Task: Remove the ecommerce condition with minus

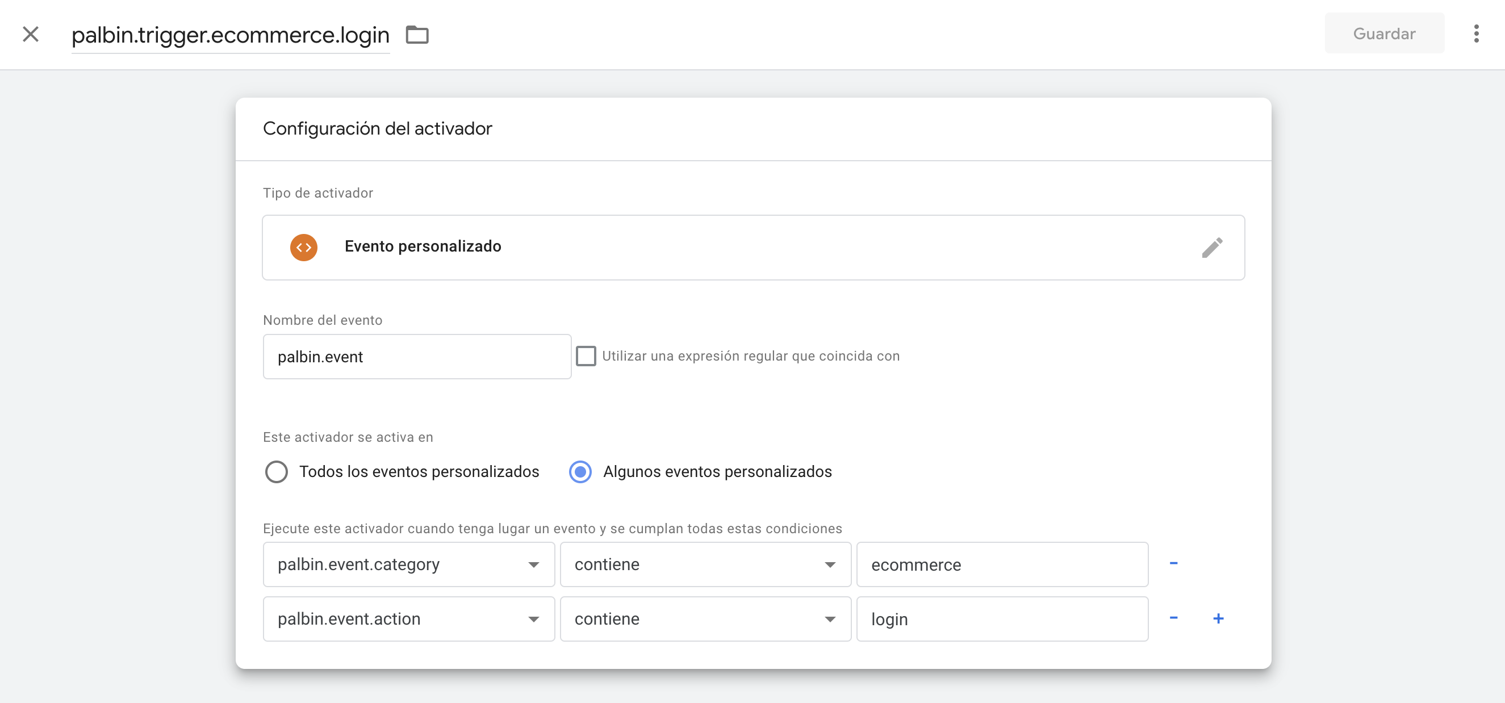Action: [x=1173, y=563]
